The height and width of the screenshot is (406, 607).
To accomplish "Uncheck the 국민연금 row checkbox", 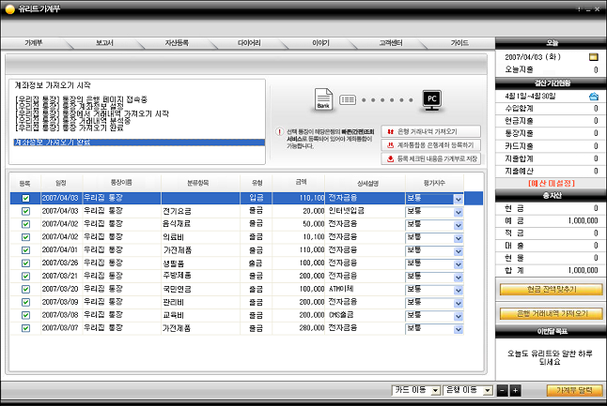I will pyautogui.click(x=25, y=290).
